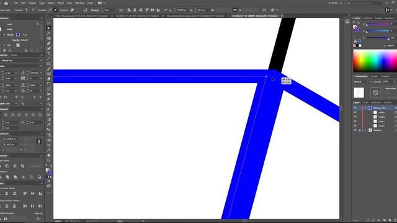The width and height of the screenshot is (397, 223).
Task: Toggle lock on the Template layer
Action: coord(360,130)
